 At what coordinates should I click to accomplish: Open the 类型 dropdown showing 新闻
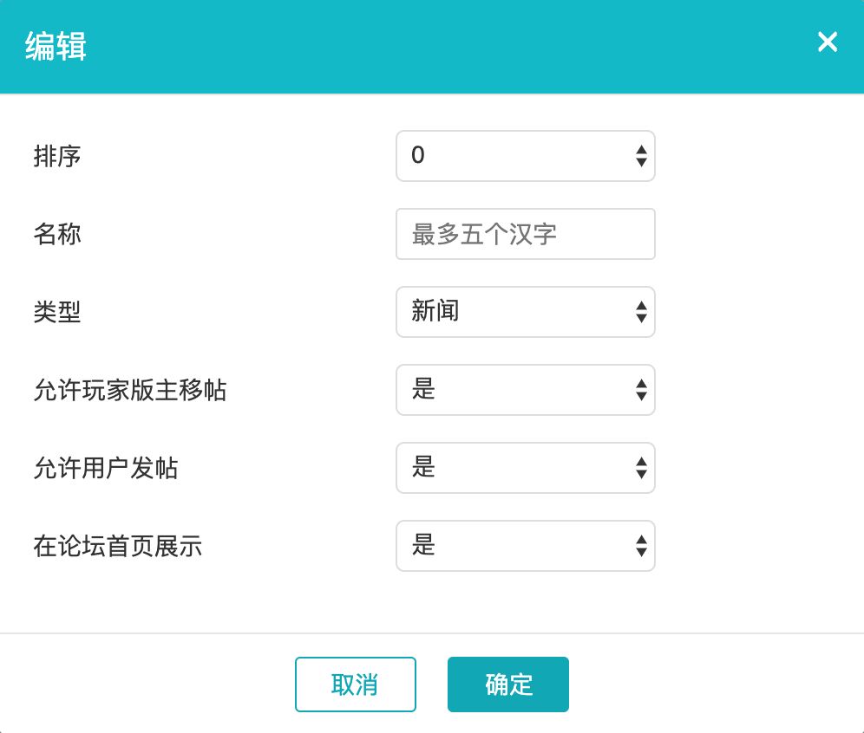coord(512,312)
